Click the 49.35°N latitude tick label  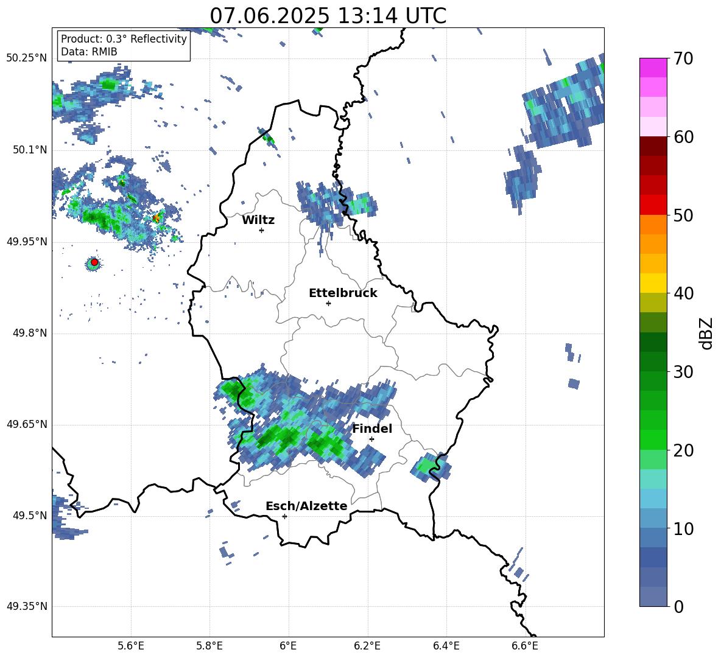(x=27, y=606)
